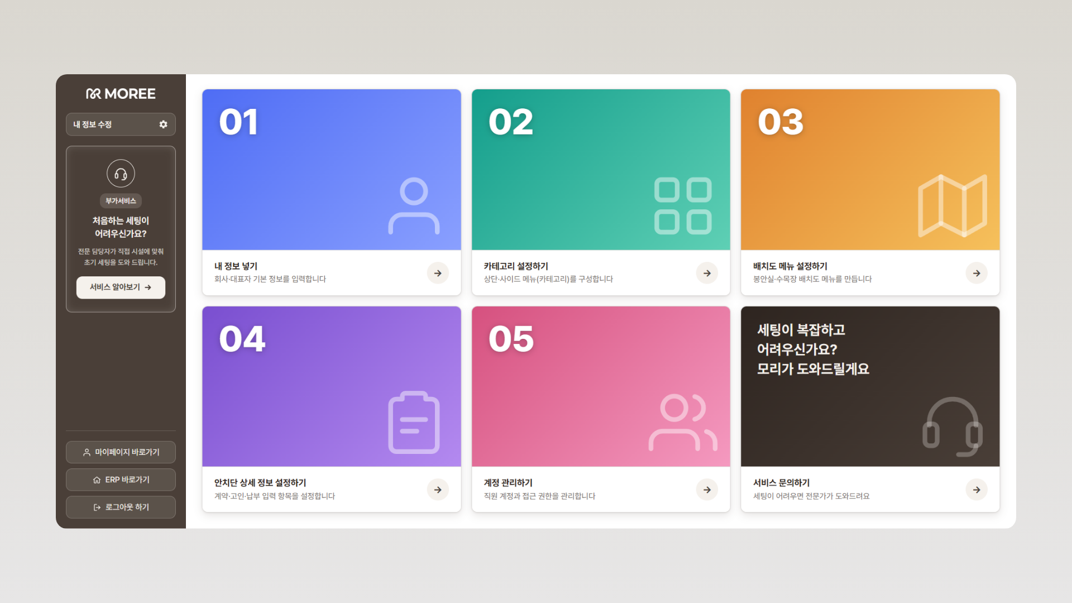Viewport: 1072px width, 603px height.
Task: Open ERP 바로가기 link
Action: click(121, 480)
